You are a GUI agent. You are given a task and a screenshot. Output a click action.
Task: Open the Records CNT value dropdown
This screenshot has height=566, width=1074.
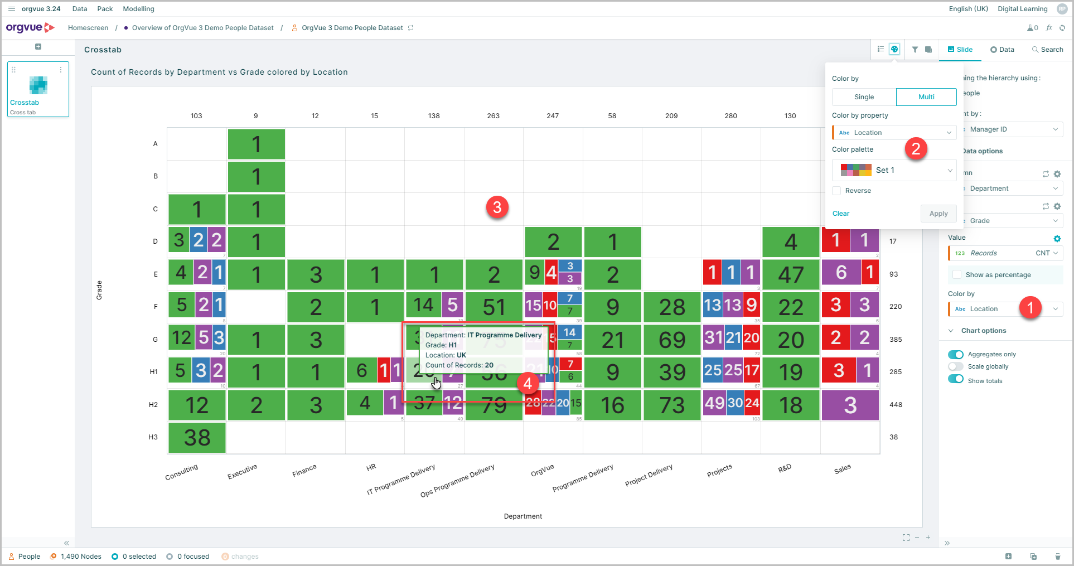1005,253
